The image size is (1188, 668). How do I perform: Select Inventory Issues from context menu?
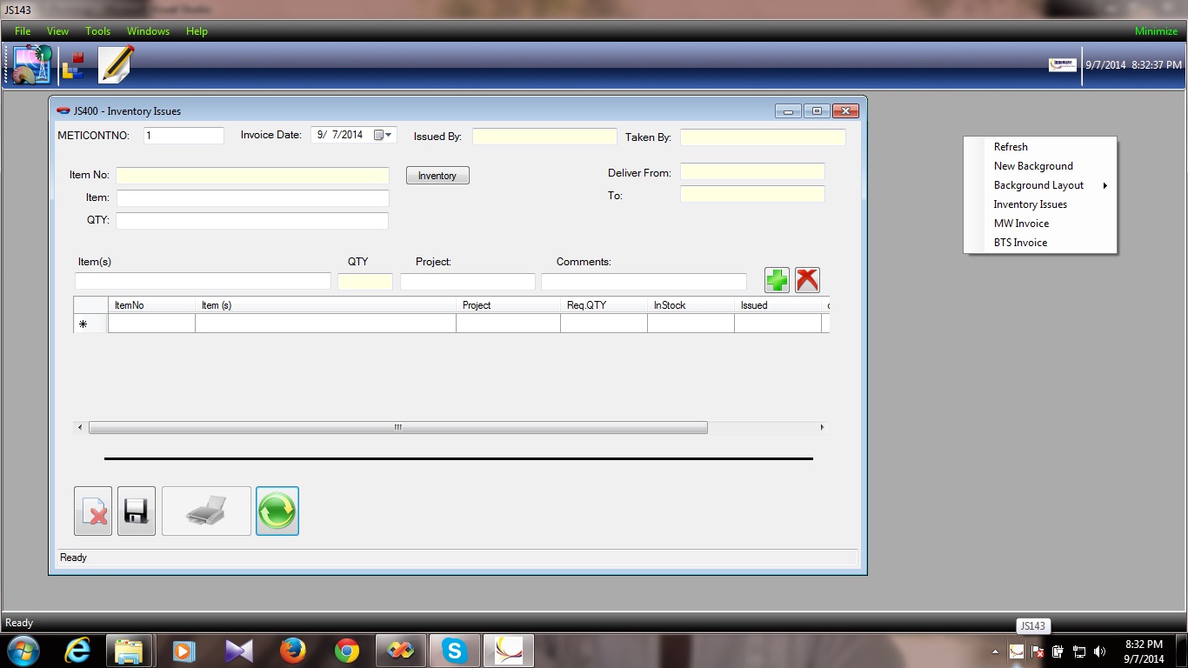[1031, 204]
